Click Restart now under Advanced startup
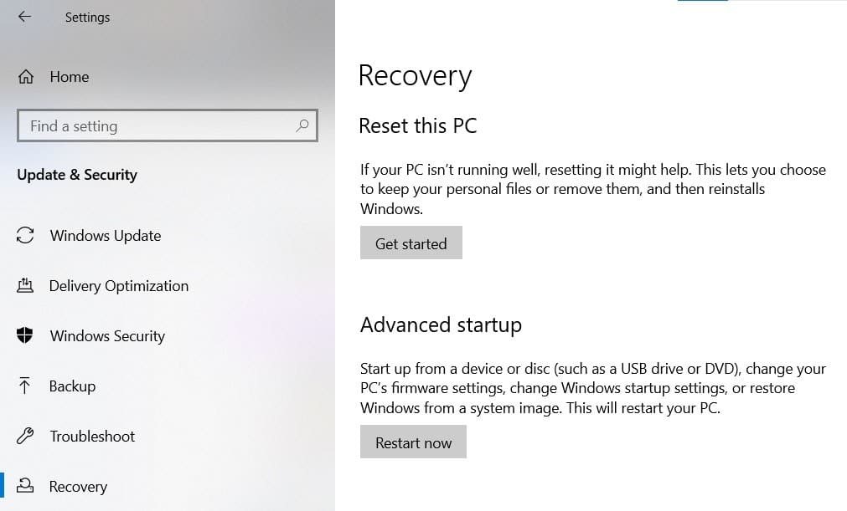The image size is (847, 511). click(x=413, y=442)
